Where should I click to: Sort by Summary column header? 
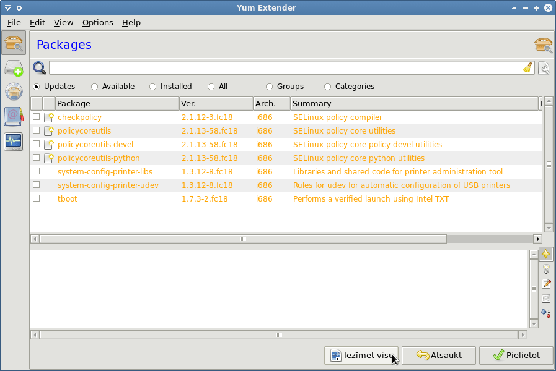click(x=415, y=104)
